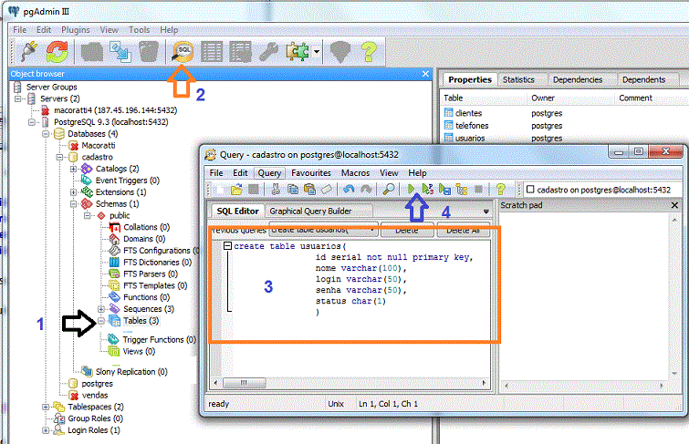Close the Object browser panel
The image size is (689, 444).
pyautogui.click(x=425, y=74)
